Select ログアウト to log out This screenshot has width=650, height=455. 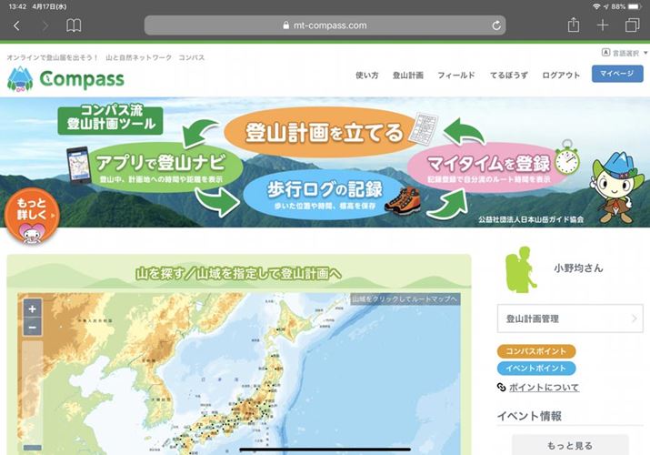point(561,75)
